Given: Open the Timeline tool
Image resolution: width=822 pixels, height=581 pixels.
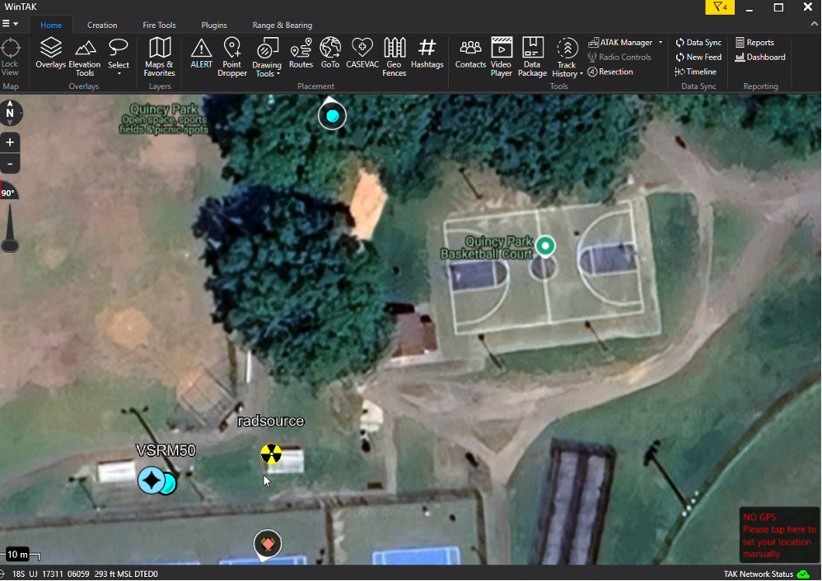Looking at the screenshot, I should 696,72.
